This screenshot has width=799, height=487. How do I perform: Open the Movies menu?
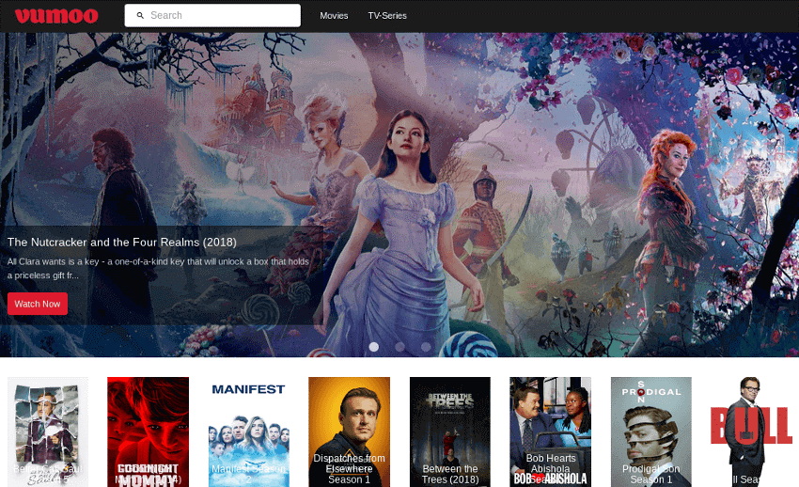point(334,16)
